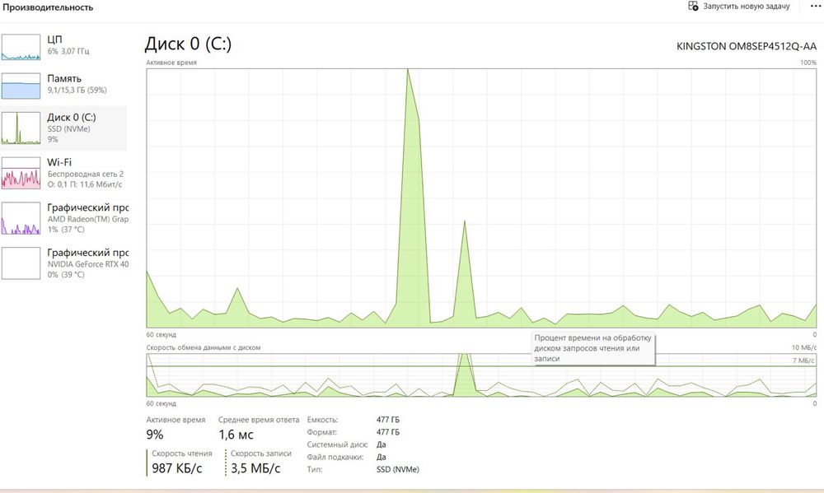Image resolution: width=824 pixels, height=493 pixels.
Task: Click the Системный диск: label
Action: pos(337,444)
